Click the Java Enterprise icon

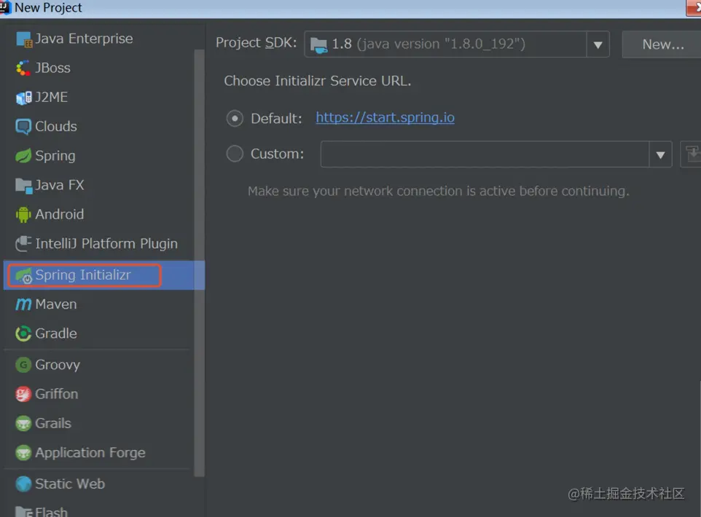[24, 39]
